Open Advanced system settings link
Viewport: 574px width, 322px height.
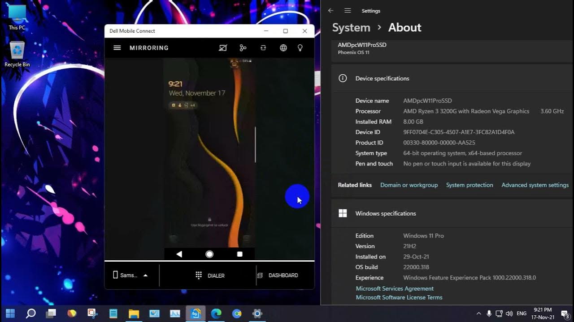(x=535, y=185)
